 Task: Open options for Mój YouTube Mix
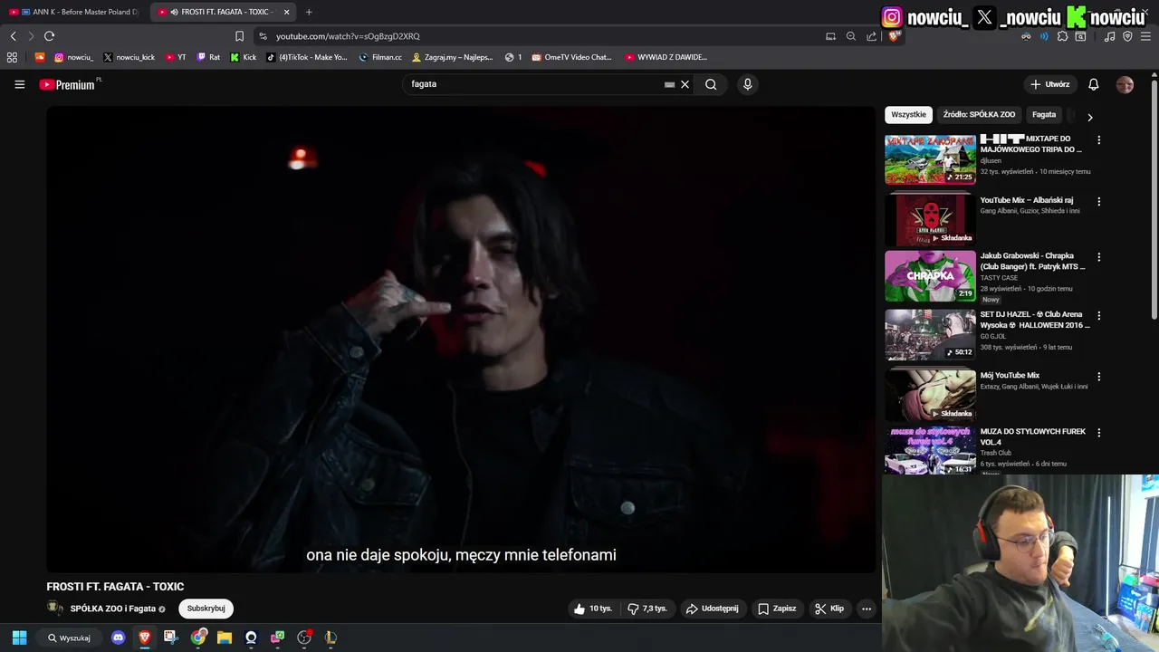[x=1099, y=377]
